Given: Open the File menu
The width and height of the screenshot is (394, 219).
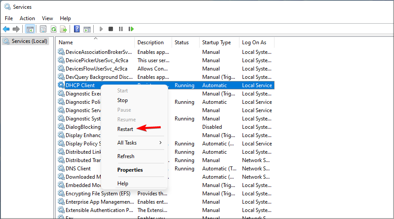Looking at the screenshot, I should (x=9, y=18).
